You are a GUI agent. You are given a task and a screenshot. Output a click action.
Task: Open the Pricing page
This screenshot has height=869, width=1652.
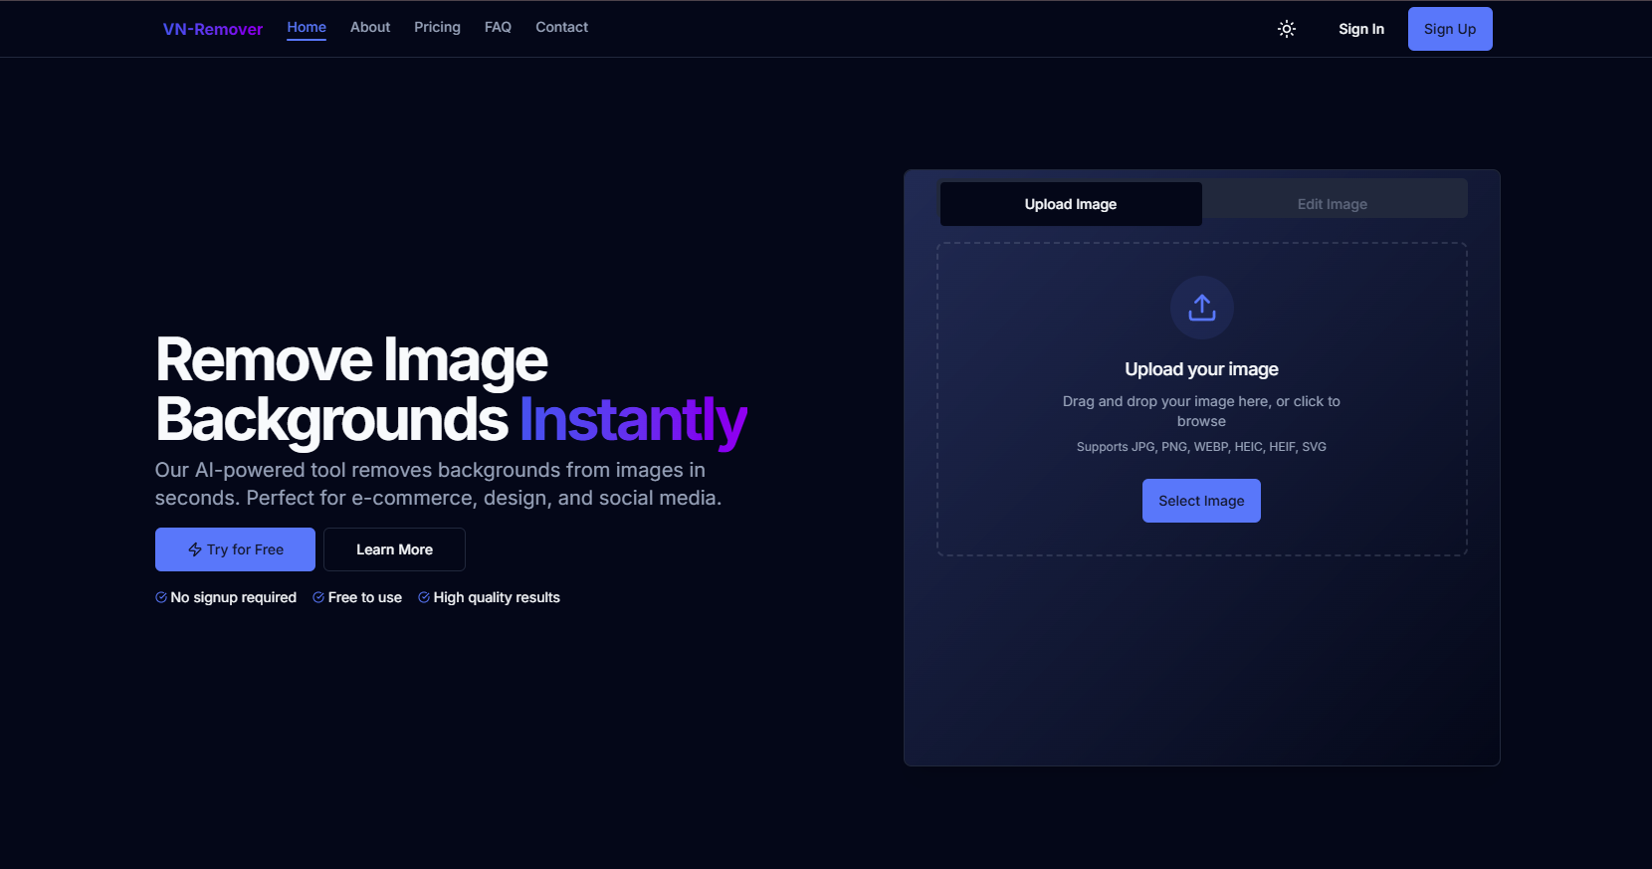437,27
